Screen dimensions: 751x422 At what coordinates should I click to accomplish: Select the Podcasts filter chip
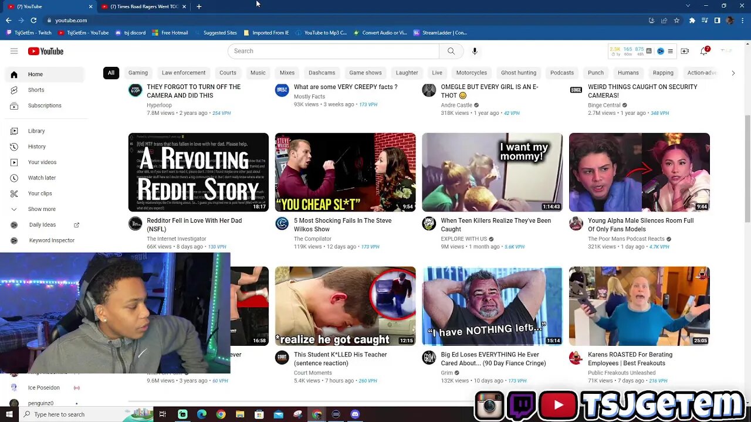[x=562, y=73]
